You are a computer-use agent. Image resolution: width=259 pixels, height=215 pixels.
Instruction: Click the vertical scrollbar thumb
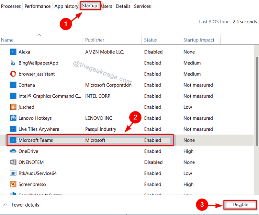257,101
